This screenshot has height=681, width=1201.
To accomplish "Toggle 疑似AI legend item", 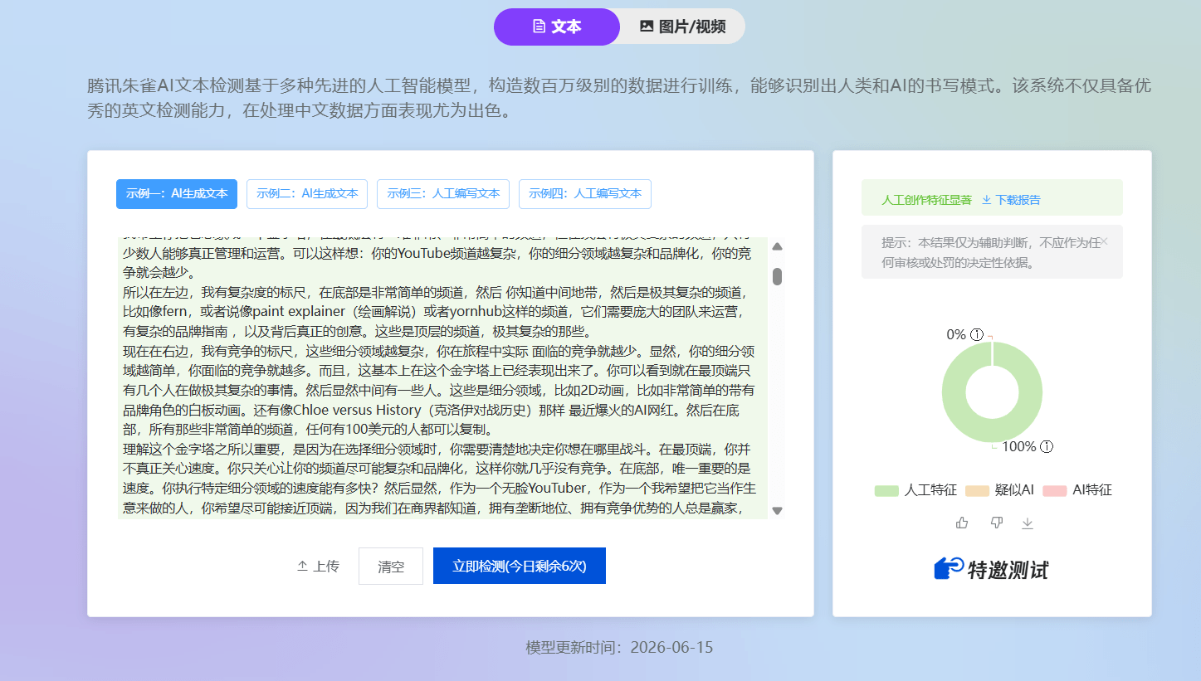I will coord(1000,490).
